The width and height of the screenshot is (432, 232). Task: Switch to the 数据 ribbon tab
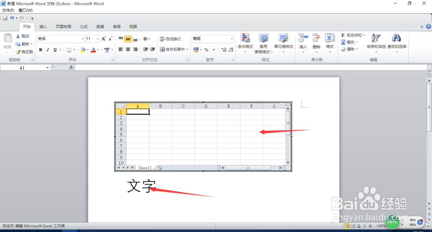coord(100,27)
